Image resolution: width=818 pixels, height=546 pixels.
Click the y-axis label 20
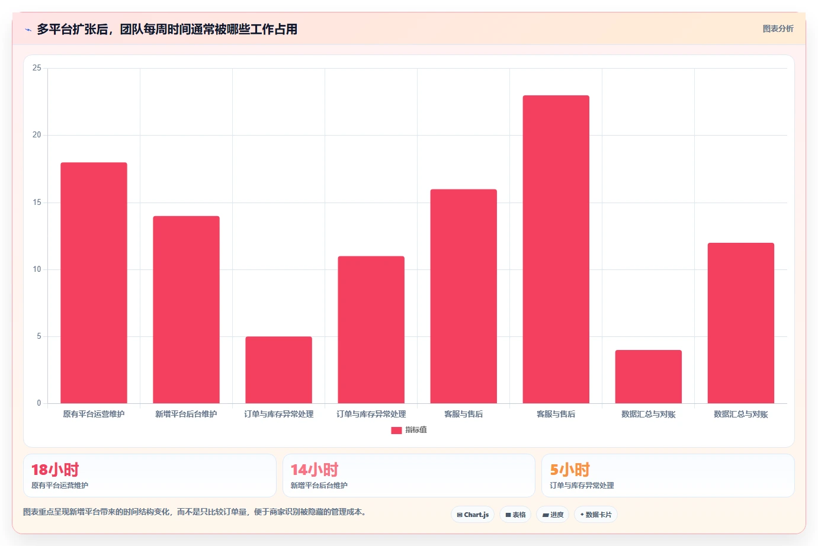[x=37, y=135]
